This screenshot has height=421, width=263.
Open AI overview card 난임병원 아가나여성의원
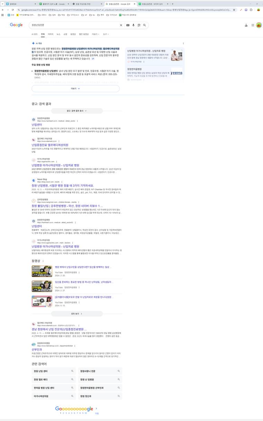[155, 56]
